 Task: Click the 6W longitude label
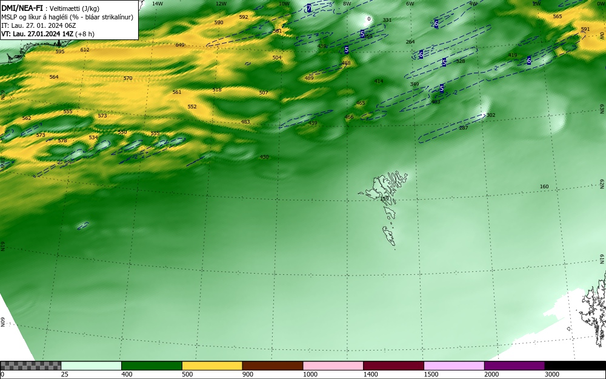pyautogui.click(x=410, y=4)
